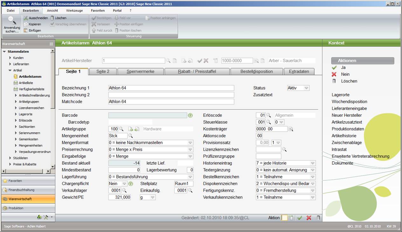Expand the Preise & Rabatte node
This screenshot has width=402, height=232.
point(10,164)
